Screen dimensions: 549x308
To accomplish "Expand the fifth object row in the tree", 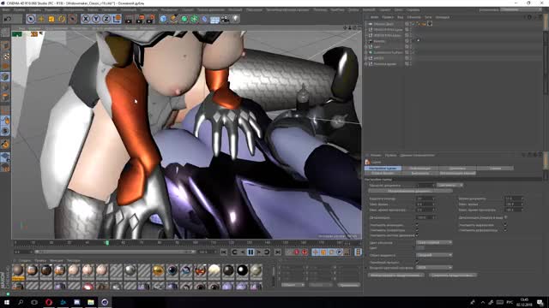I will pyautogui.click(x=366, y=47).
